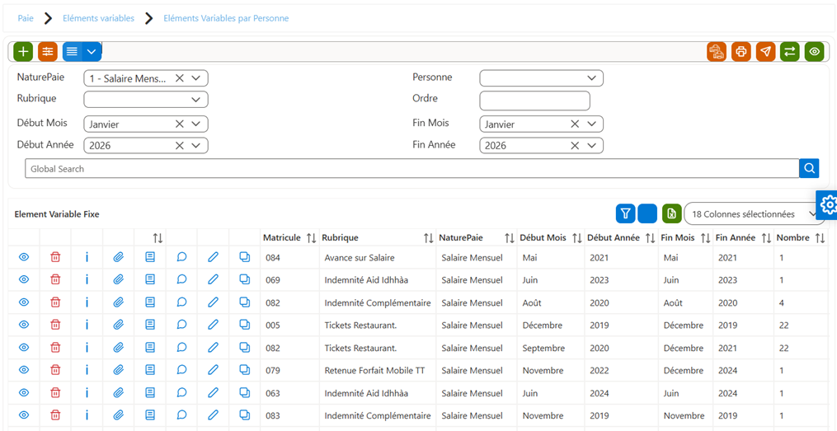Open the Eléments variables breadcrumb link
Screen dimensions: 837x431
[x=99, y=18]
